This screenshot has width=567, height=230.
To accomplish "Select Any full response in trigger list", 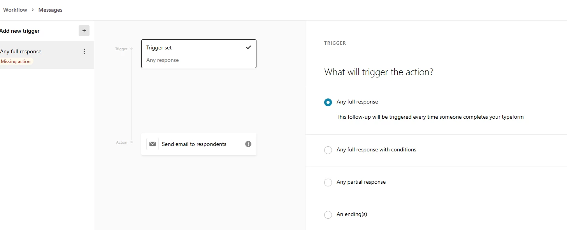I will pos(21,51).
